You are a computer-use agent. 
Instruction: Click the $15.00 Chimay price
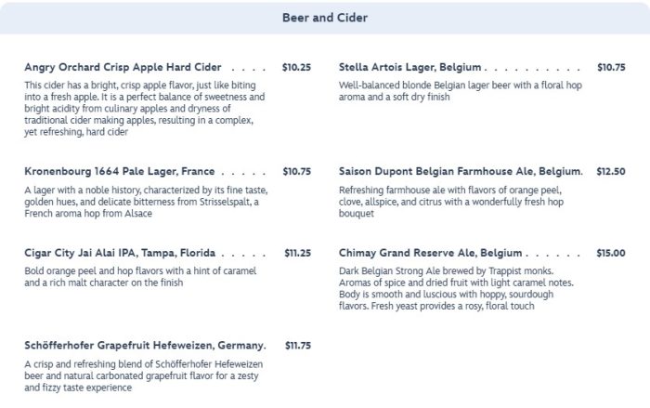pos(611,253)
